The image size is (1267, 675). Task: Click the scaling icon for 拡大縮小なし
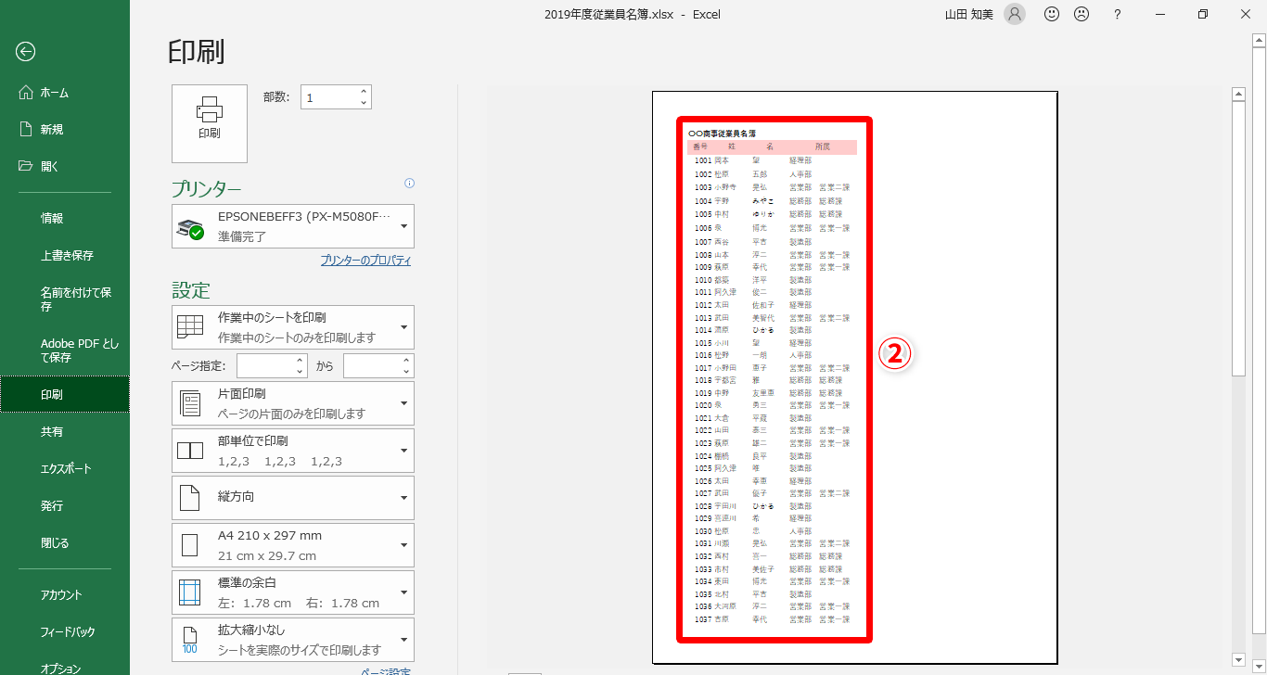190,640
